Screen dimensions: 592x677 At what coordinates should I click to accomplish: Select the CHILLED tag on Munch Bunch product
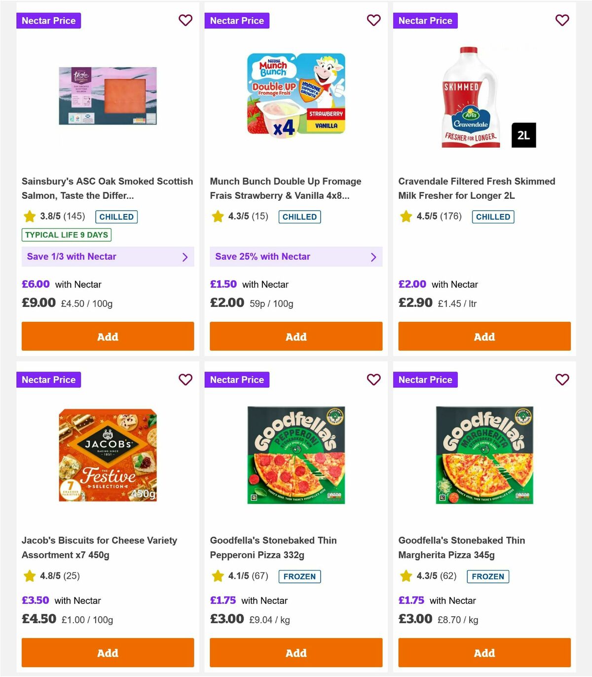[299, 216]
